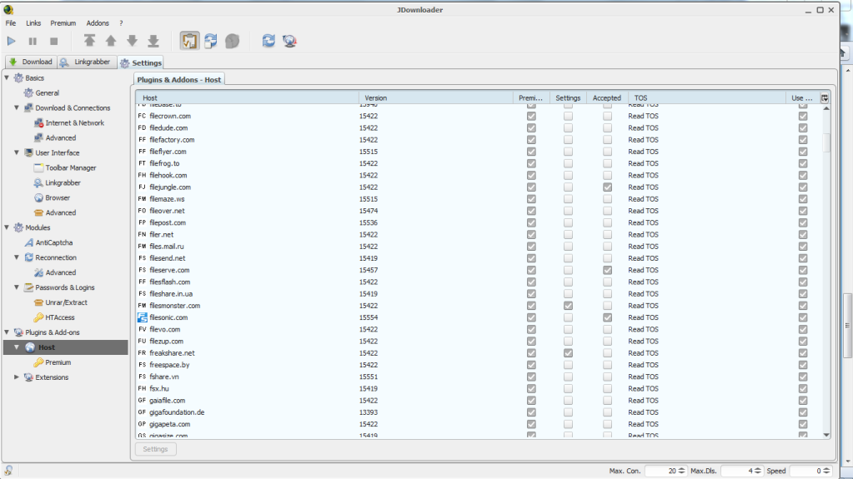Toggle Accepted checkbox for gaiafile.com
This screenshot has height=479, width=853.
point(607,401)
